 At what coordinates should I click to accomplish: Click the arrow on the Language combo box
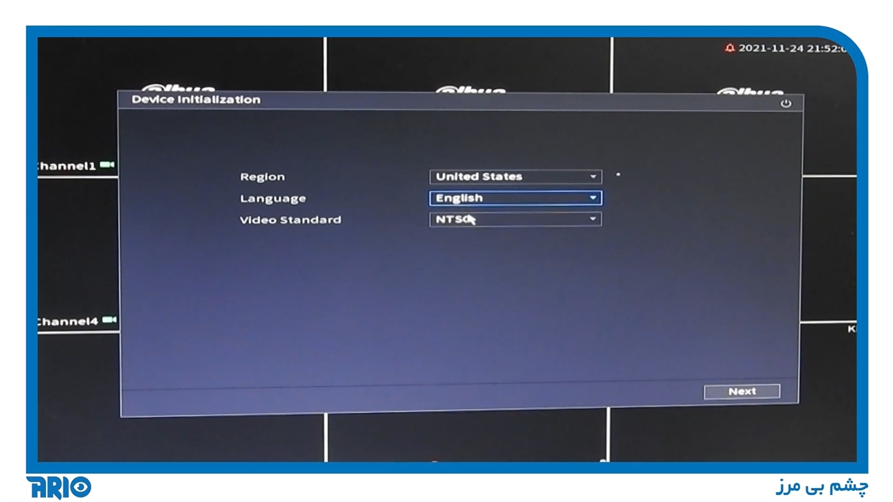[x=593, y=198]
